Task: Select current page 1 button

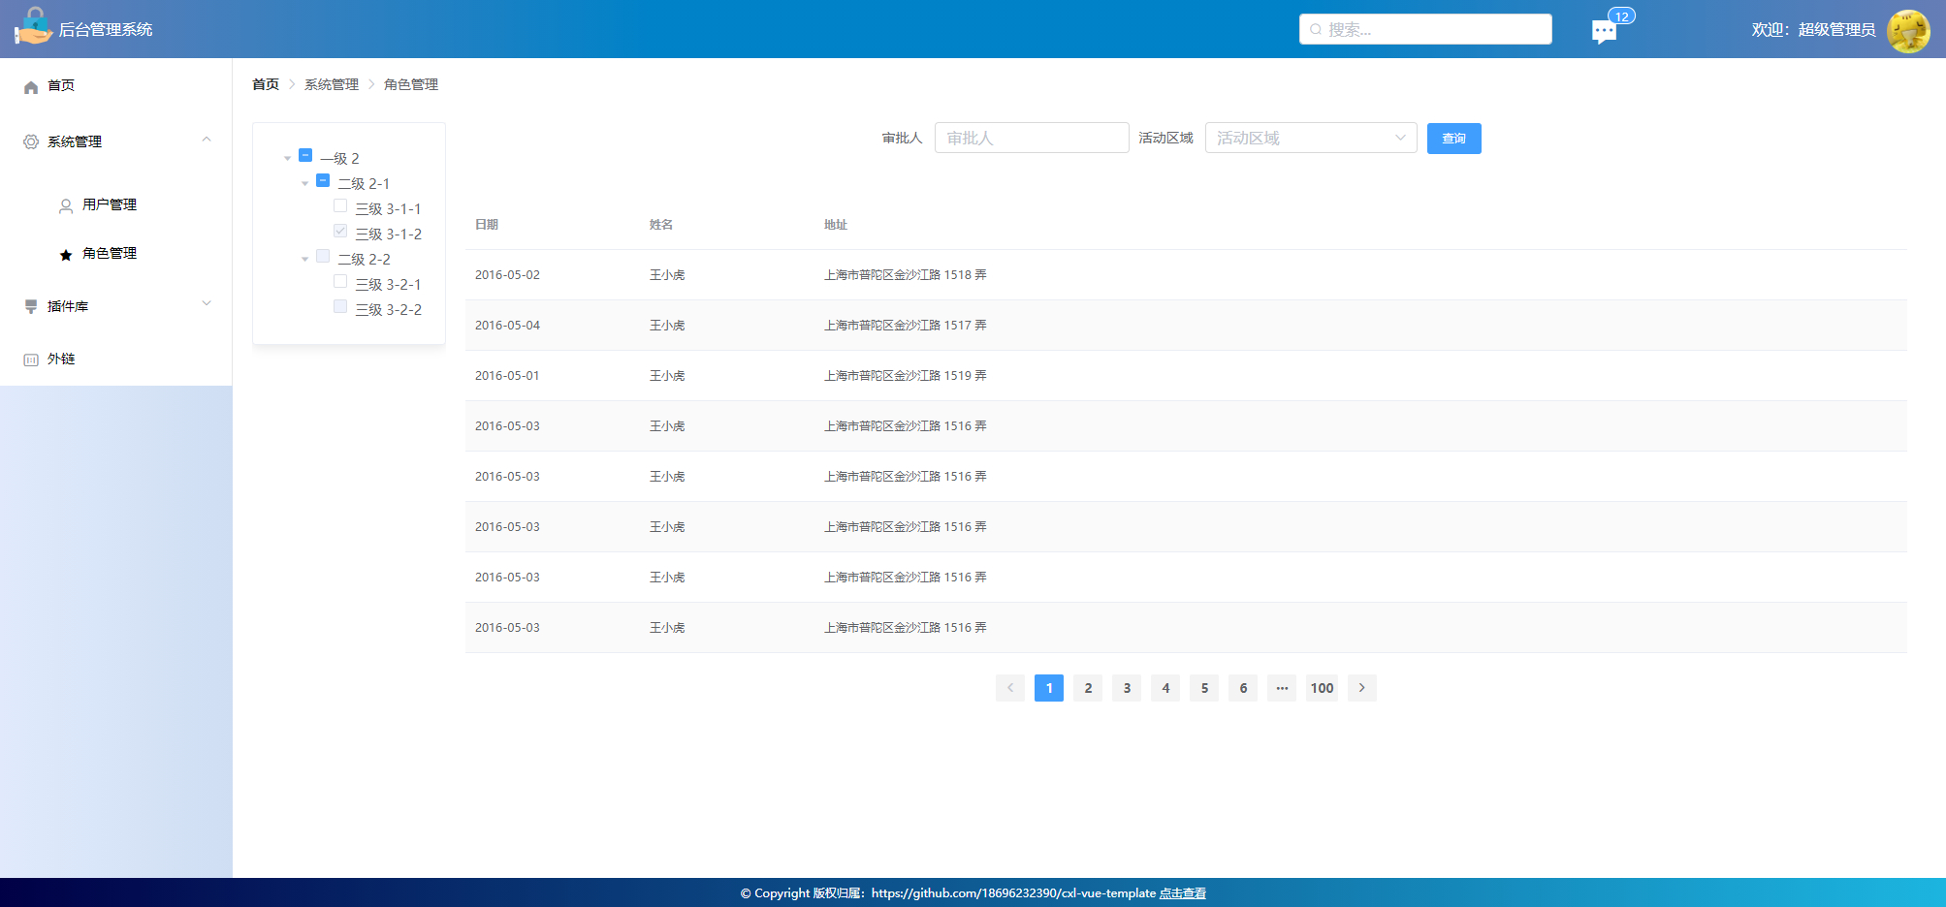Action: (1049, 688)
